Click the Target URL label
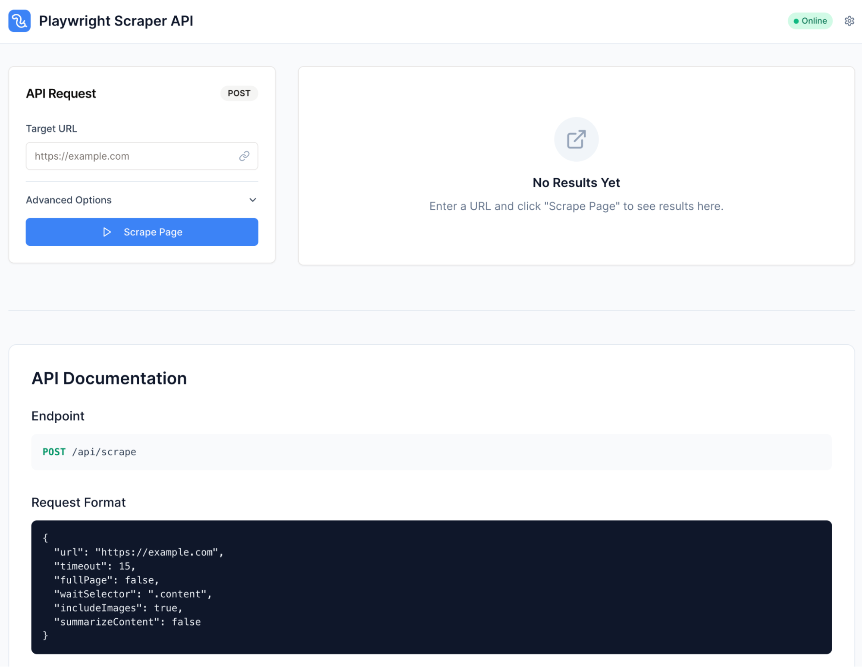 tap(51, 129)
